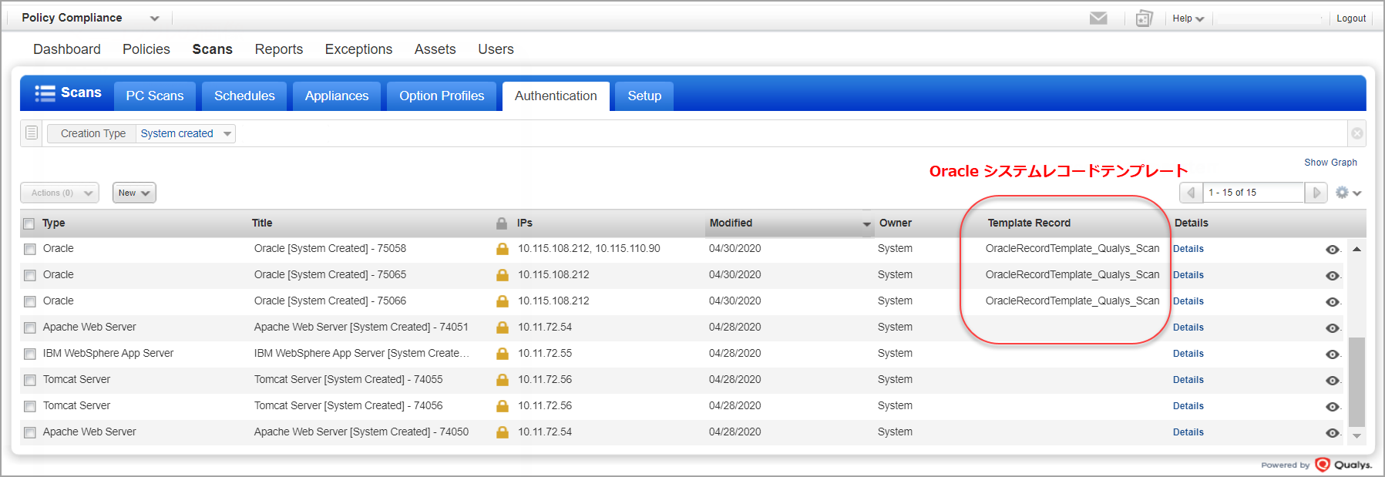The width and height of the screenshot is (1385, 477).
Task: View Oracle 75058 record with eye icon
Action: (1332, 250)
